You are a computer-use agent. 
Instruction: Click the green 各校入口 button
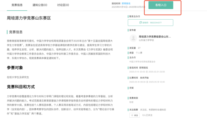[161, 5]
